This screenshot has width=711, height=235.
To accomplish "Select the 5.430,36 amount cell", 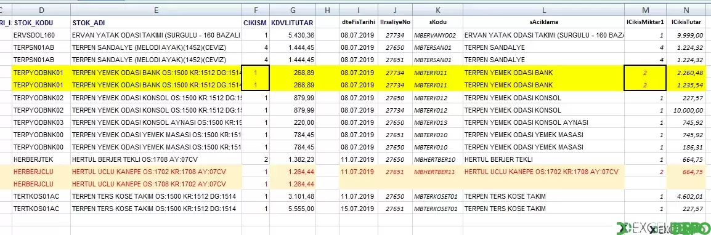I will tap(293, 35).
